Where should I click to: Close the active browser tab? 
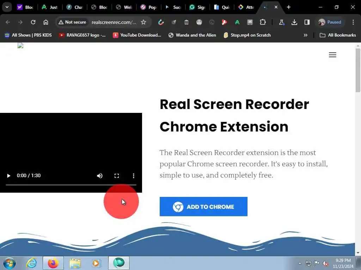pos(276,7)
